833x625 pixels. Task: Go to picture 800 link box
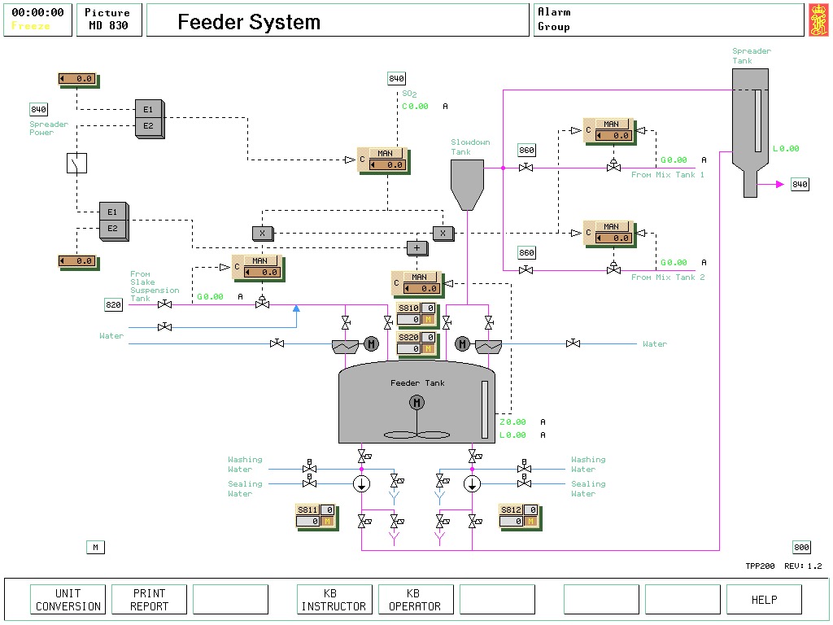tap(801, 548)
